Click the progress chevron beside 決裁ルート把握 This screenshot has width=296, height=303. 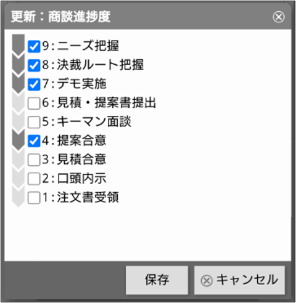[x=18, y=65]
